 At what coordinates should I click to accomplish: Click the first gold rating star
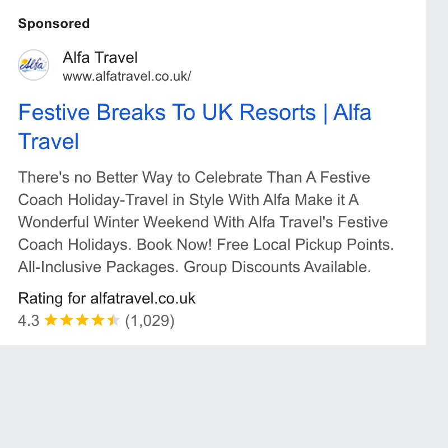click(x=51, y=320)
